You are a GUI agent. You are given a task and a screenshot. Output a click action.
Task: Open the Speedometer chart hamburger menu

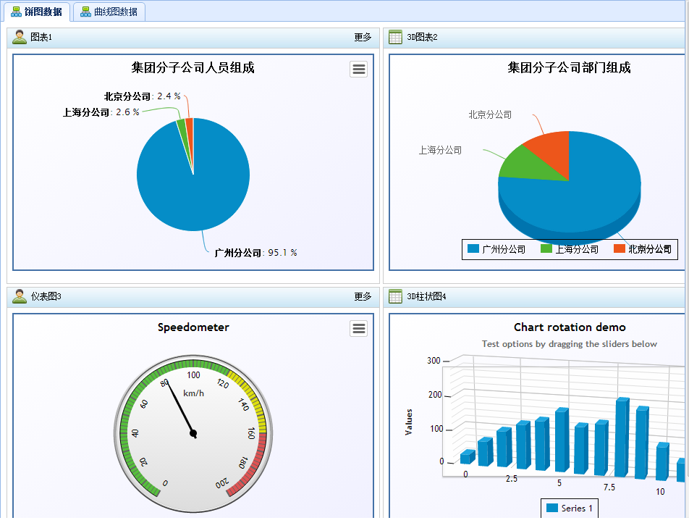point(358,328)
